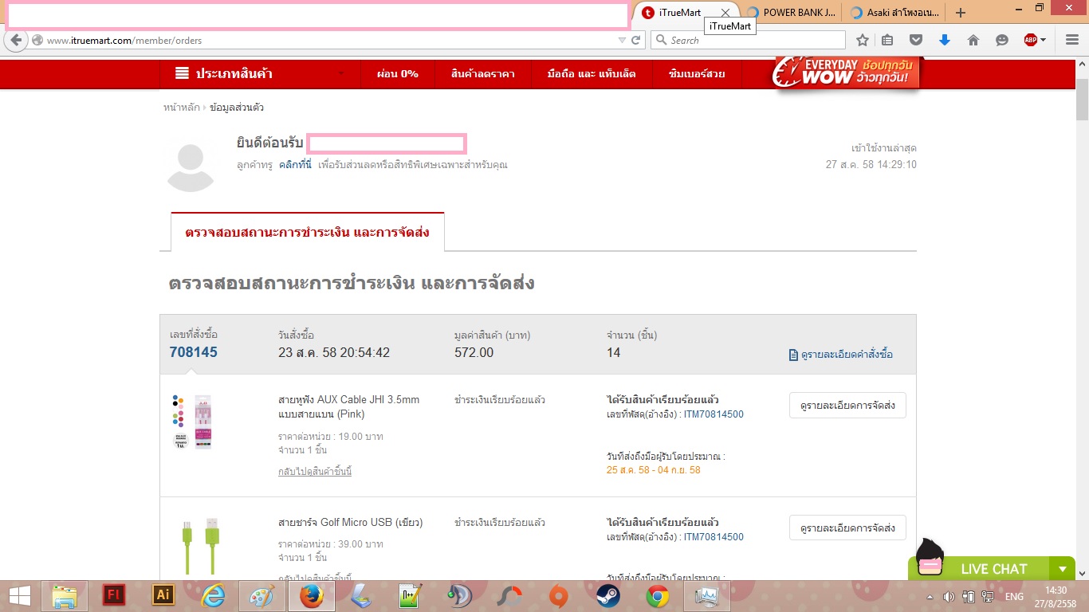Click the กลับไปดูสินค้าชิ้นนี้ link under AUX Cable
Viewport: 1089px width, 612px height.
[315, 472]
